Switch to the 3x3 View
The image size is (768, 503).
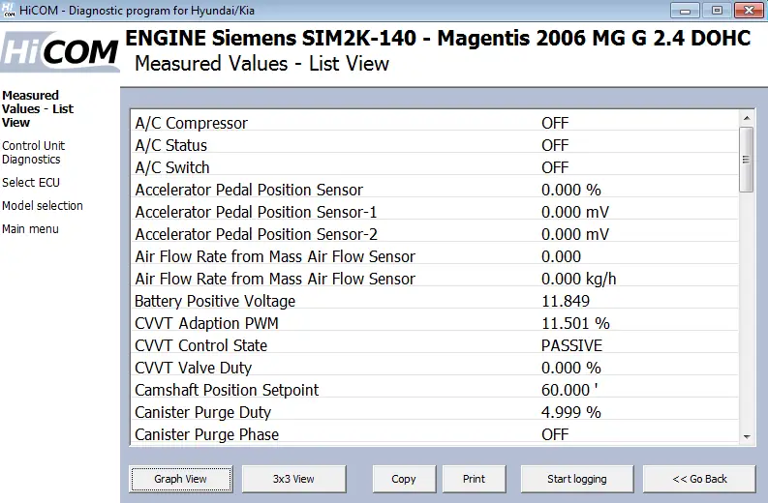tap(293, 479)
